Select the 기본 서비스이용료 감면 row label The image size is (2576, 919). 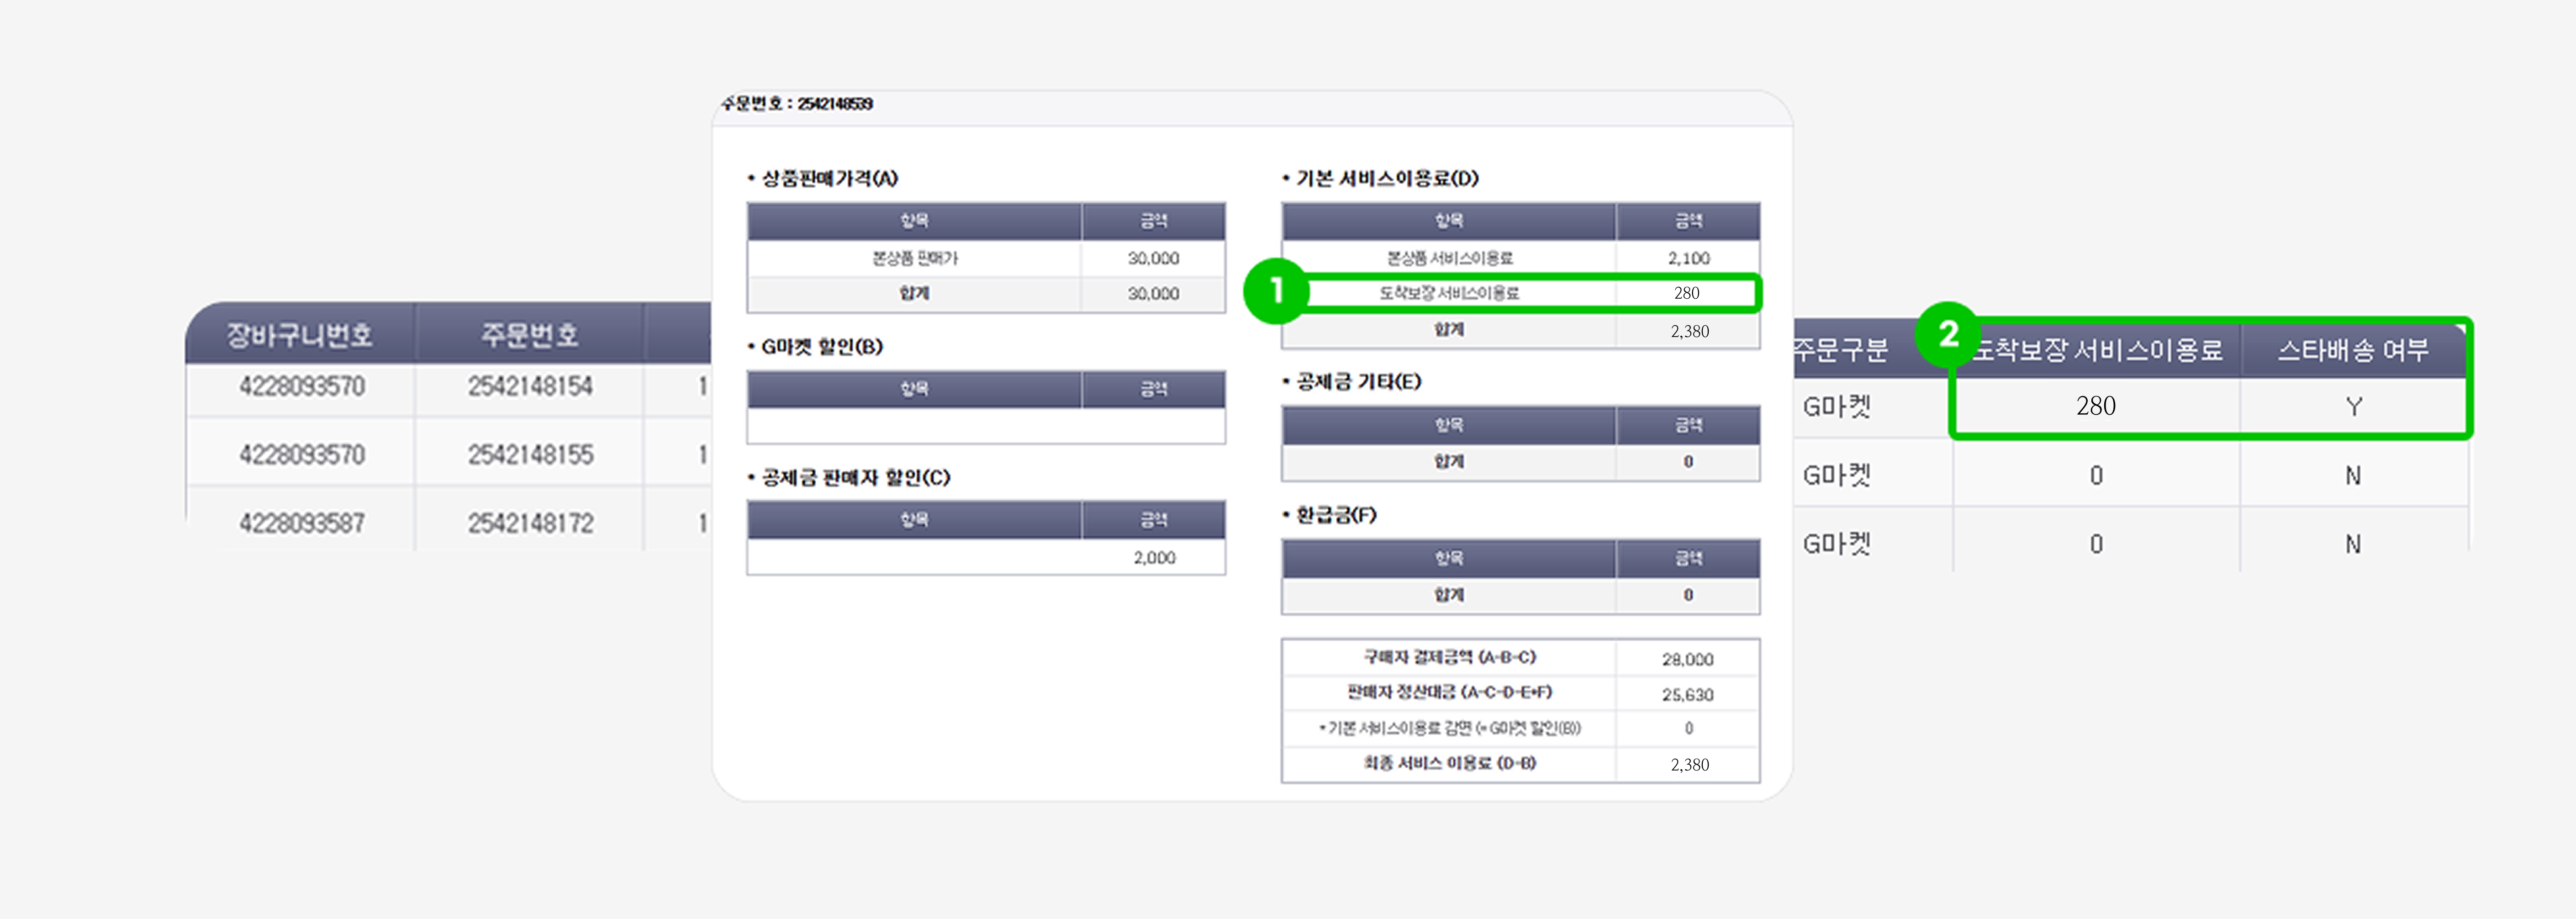[x=1450, y=729]
